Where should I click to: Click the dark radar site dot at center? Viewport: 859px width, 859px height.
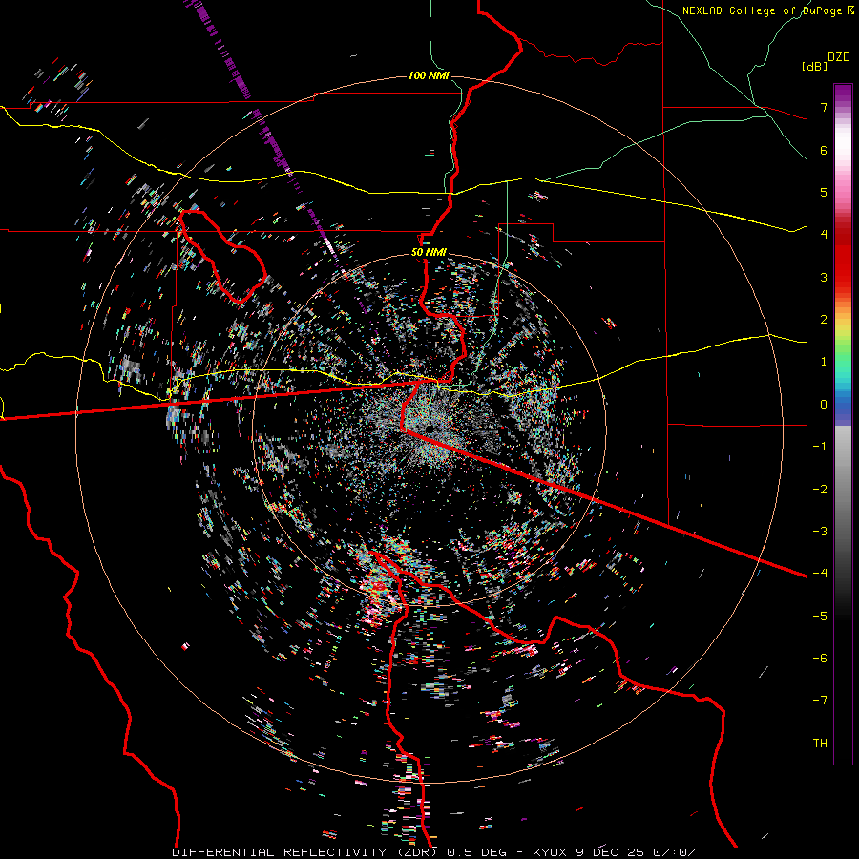(x=429, y=428)
